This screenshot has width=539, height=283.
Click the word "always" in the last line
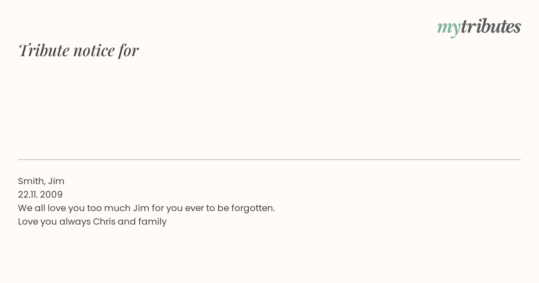click(x=75, y=221)
